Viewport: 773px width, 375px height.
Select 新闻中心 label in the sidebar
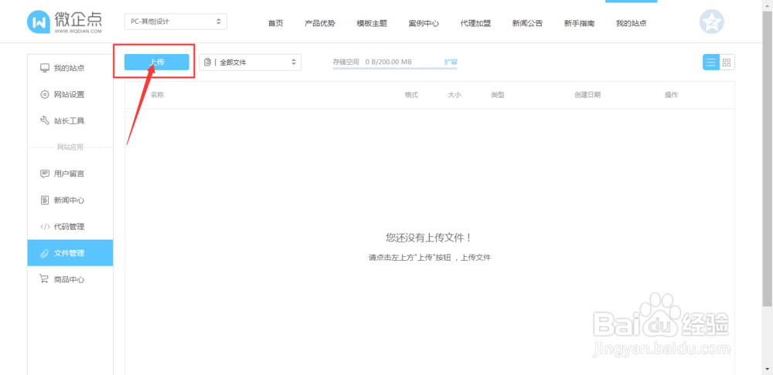point(69,201)
